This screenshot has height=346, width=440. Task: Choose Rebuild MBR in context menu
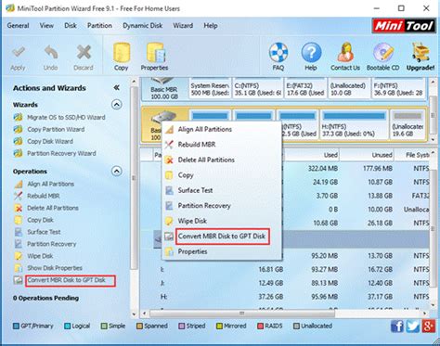222,145
